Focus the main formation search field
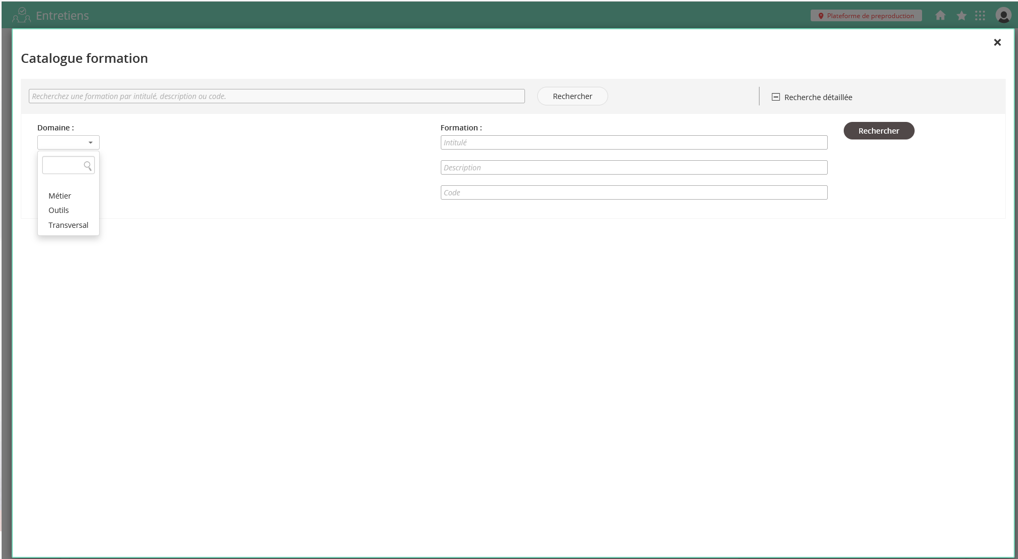Screen dimensions: 1018x559 (x=276, y=96)
